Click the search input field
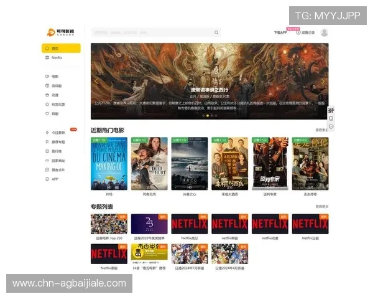 pyautogui.click(x=152, y=32)
